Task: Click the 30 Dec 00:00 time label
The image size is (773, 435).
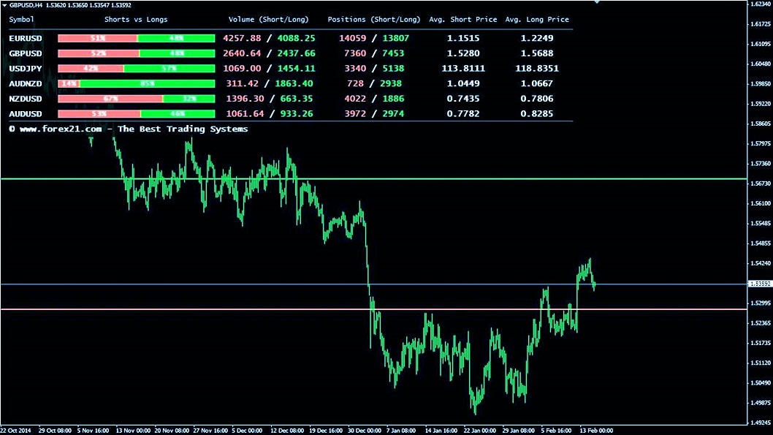Action: pos(365,431)
